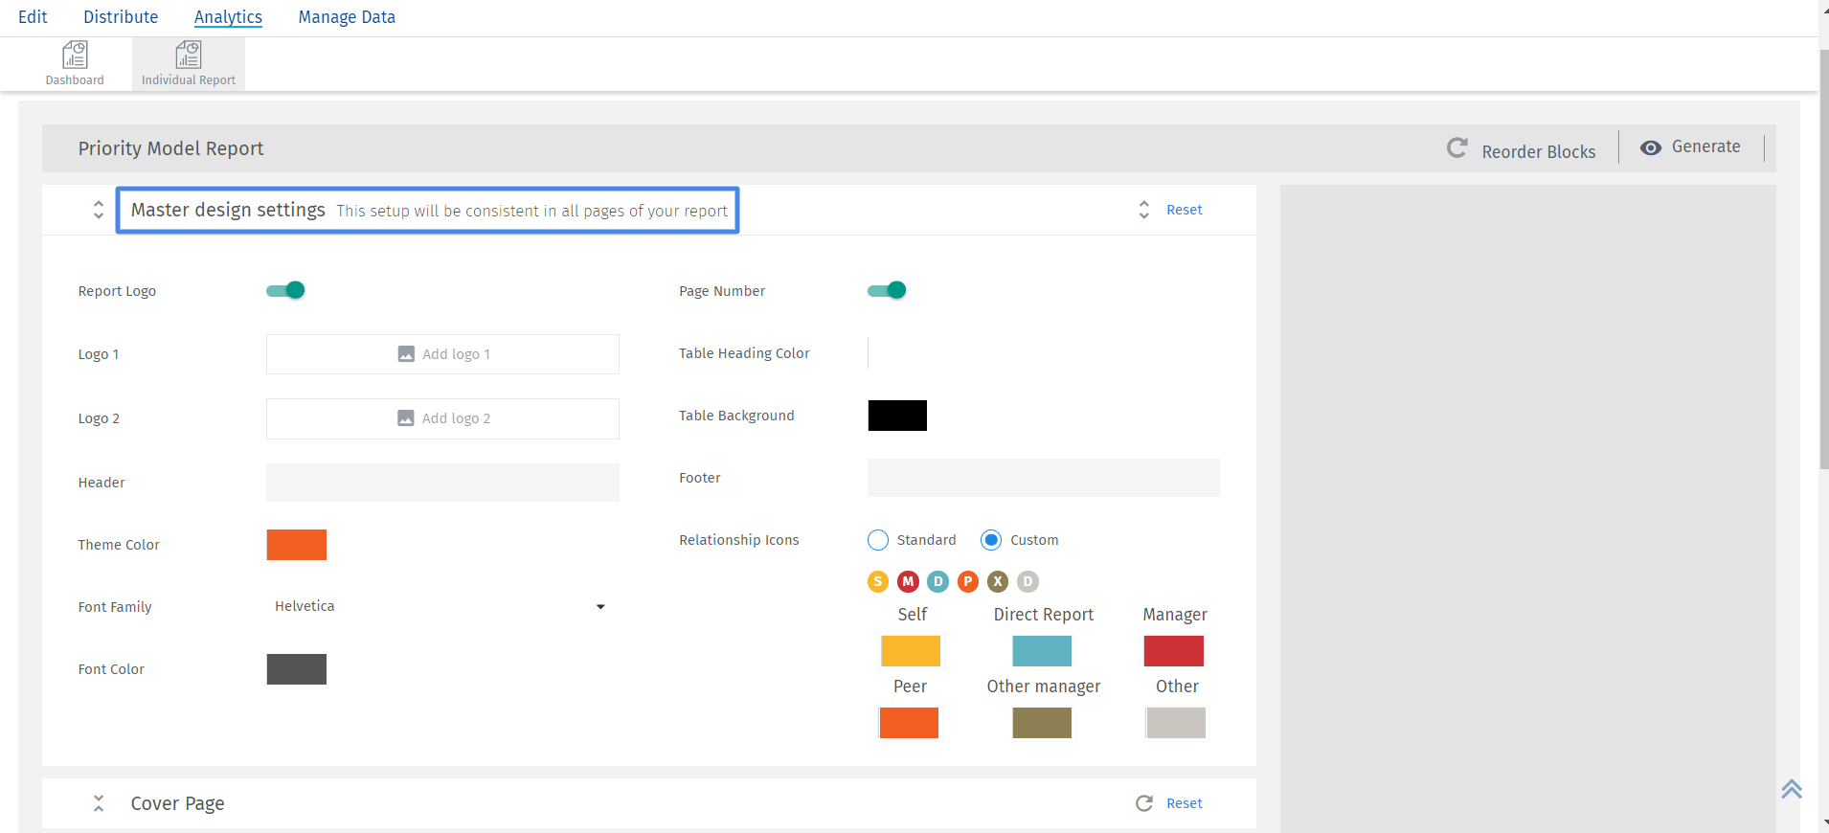1829x833 pixels.
Task: Click the teal D relationship icon
Action: click(x=938, y=581)
